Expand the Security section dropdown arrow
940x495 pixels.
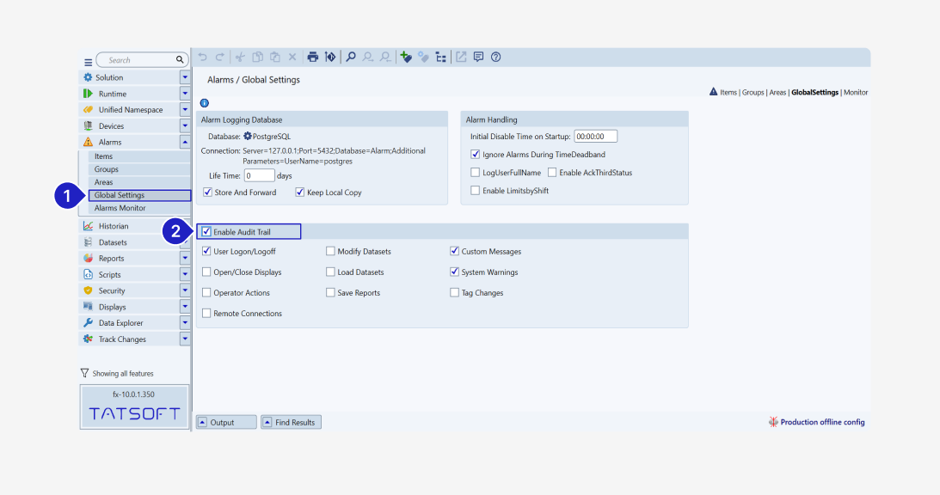pos(185,290)
